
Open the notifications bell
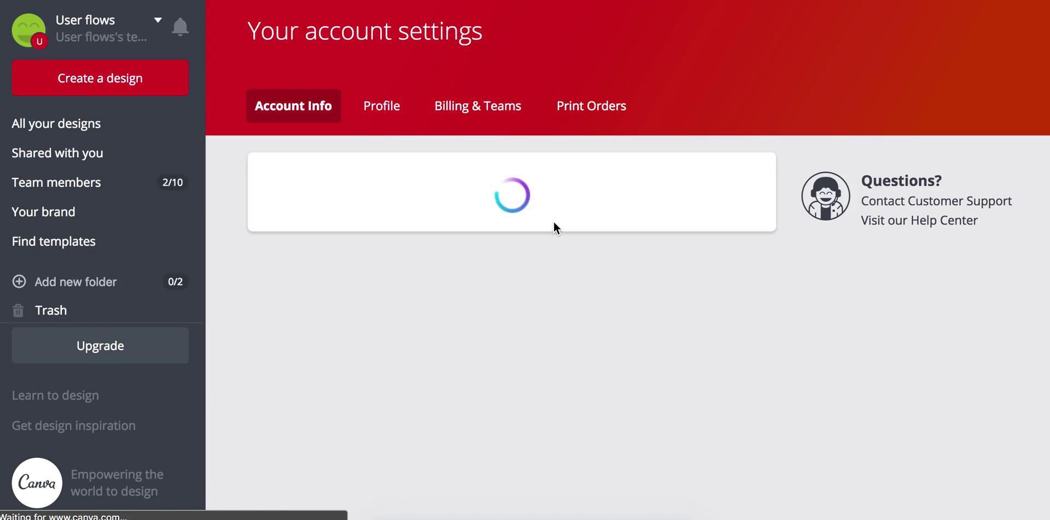tap(180, 27)
